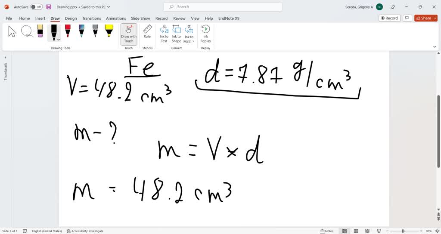Screen dimensions: 441x234
Task: Click the zoom slider handle
Action: pos(403,231)
